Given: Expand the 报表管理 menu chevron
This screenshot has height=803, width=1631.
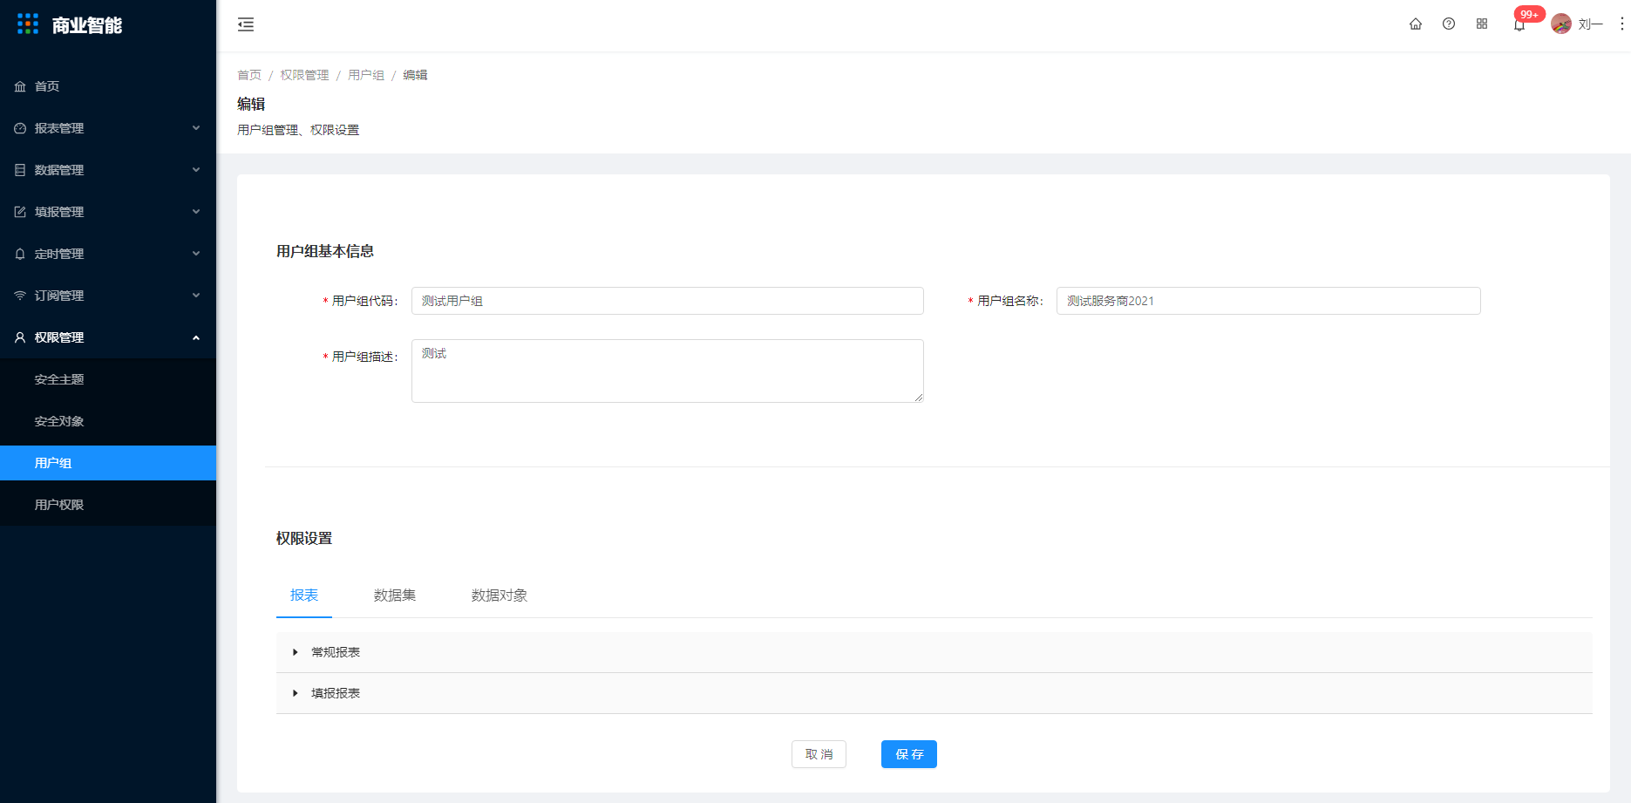Looking at the screenshot, I should 196,128.
